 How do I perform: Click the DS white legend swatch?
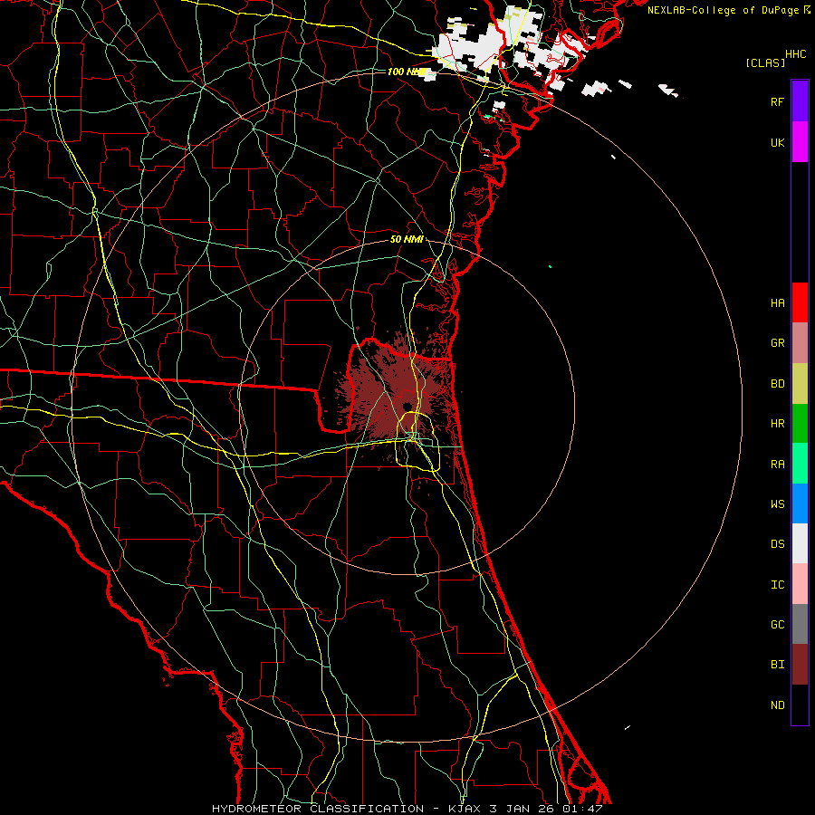pos(800,543)
